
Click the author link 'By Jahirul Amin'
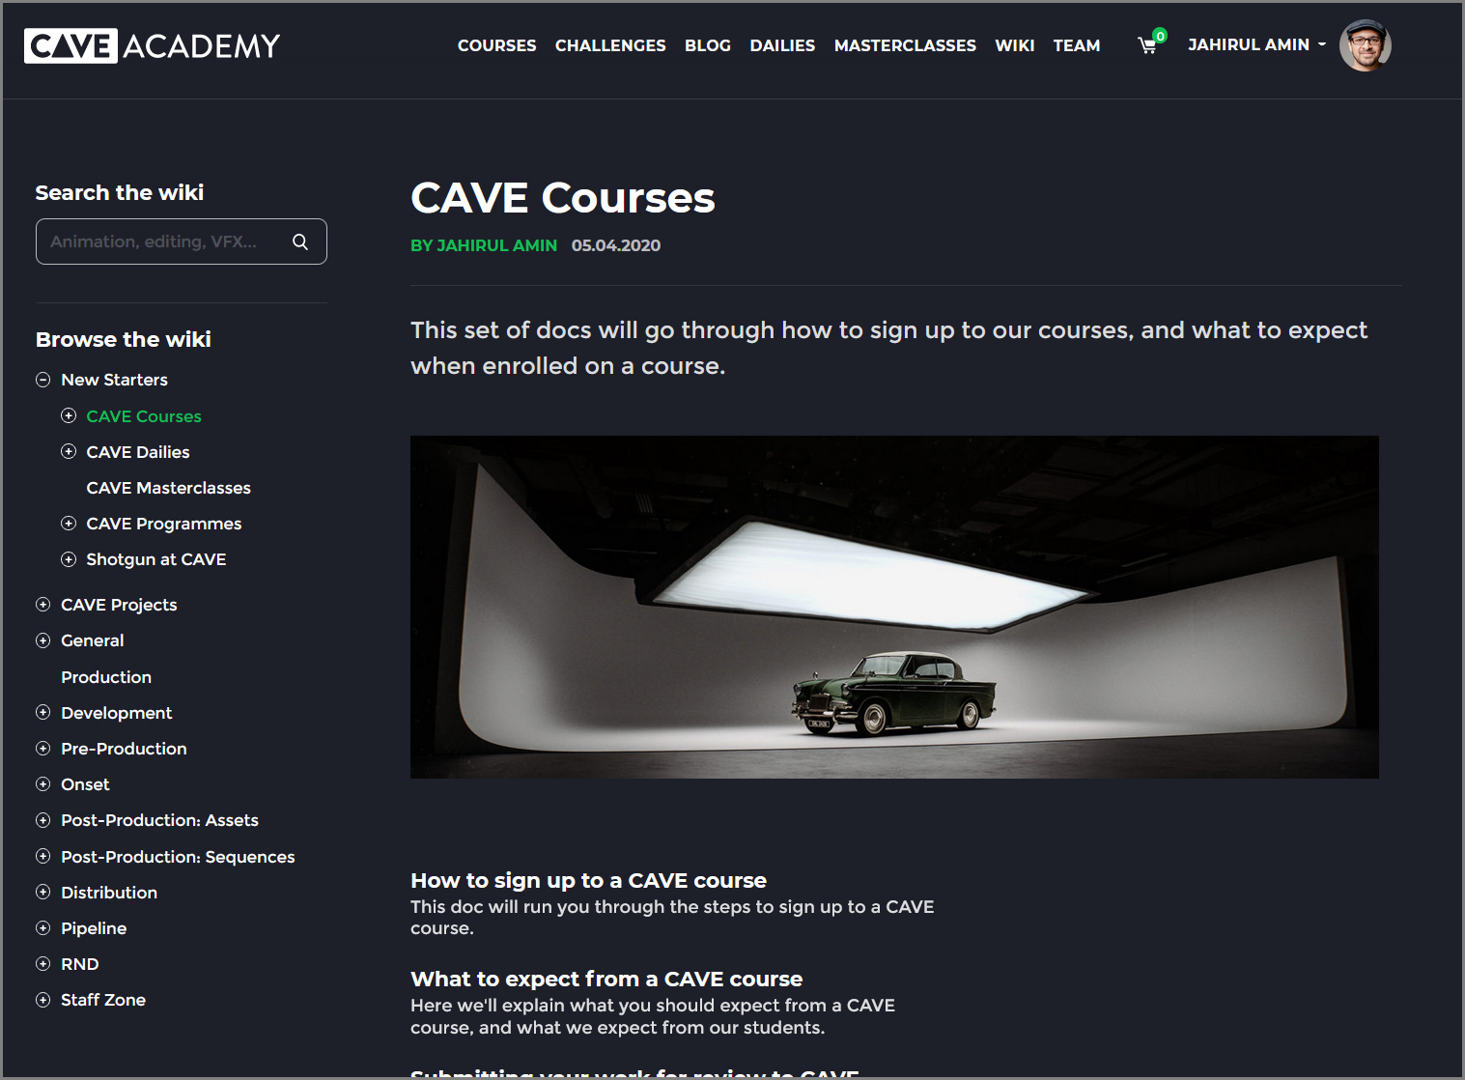point(484,245)
